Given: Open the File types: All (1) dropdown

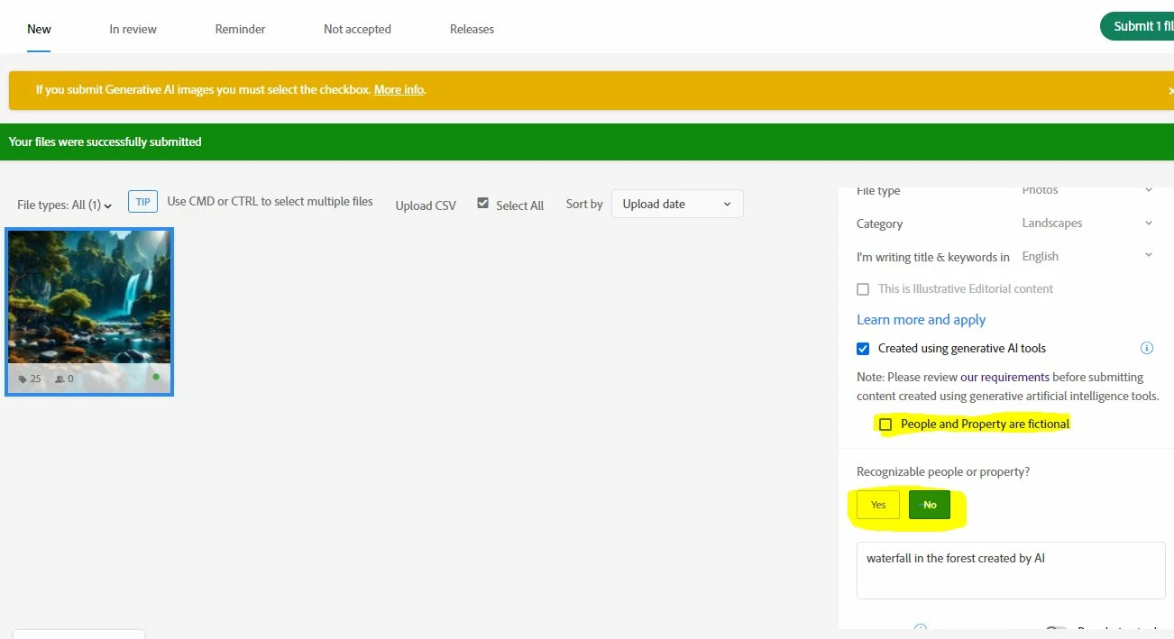Looking at the screenshot, I should (x=64, y=205).
